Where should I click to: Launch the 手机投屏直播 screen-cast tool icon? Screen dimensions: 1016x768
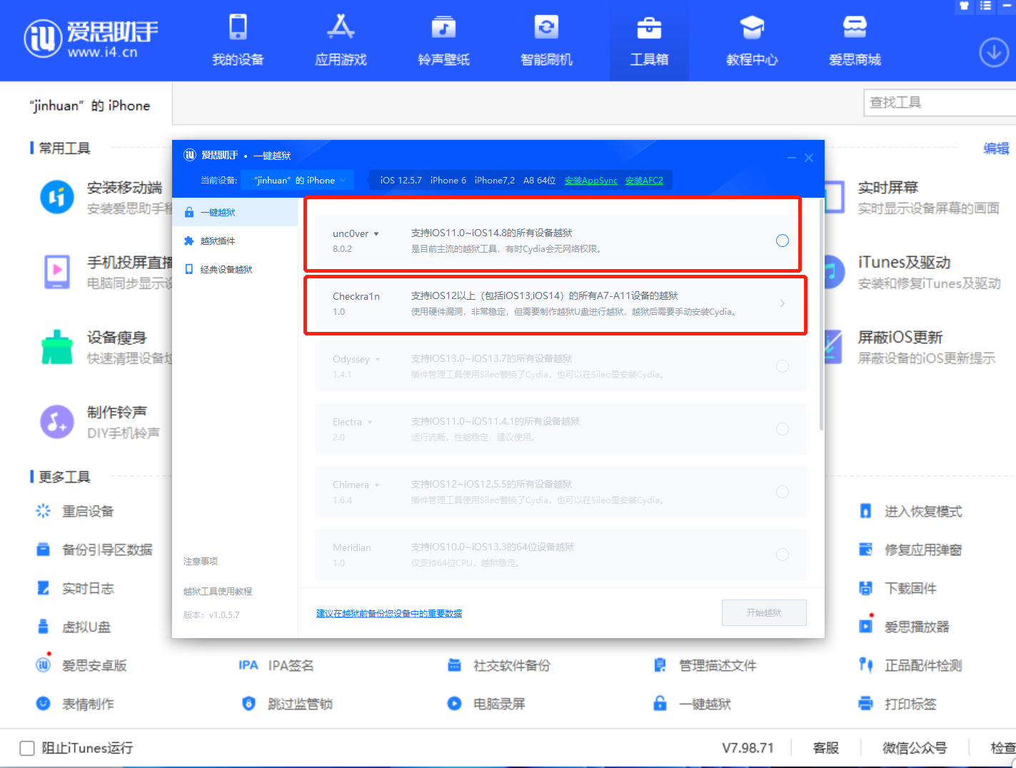[x=57, y=272]
